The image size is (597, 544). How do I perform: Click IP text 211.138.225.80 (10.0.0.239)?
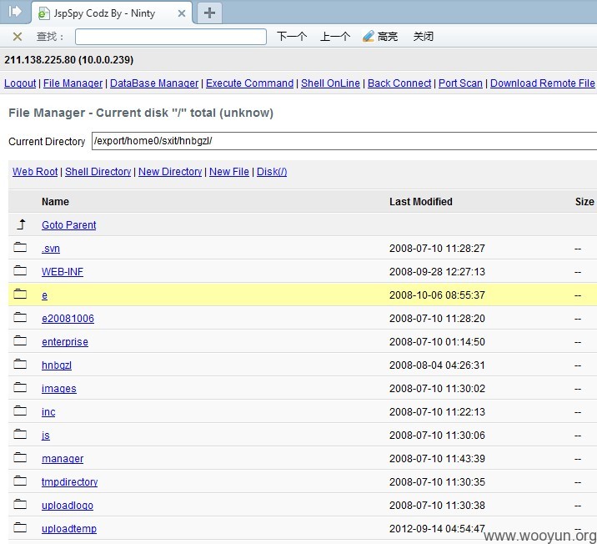pos(69,60)
